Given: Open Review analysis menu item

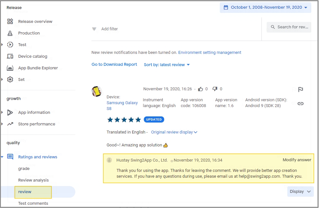Looking at the screenshot, I should [x=33, y=180].
